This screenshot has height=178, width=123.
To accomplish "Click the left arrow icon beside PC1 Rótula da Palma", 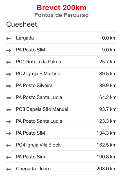I will click(x=9, y=62).
